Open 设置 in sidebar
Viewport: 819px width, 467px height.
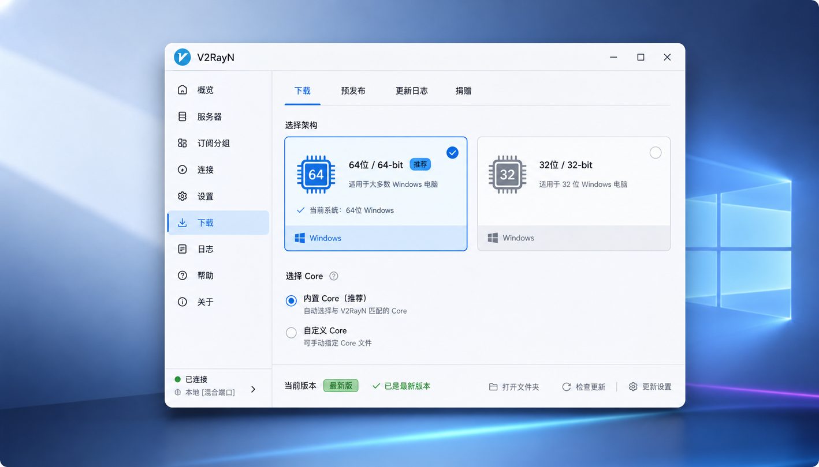[218, 196]
